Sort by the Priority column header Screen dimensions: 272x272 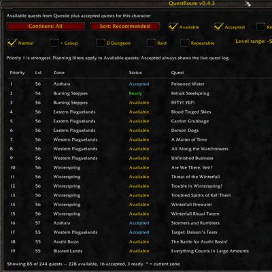point(17,73)
